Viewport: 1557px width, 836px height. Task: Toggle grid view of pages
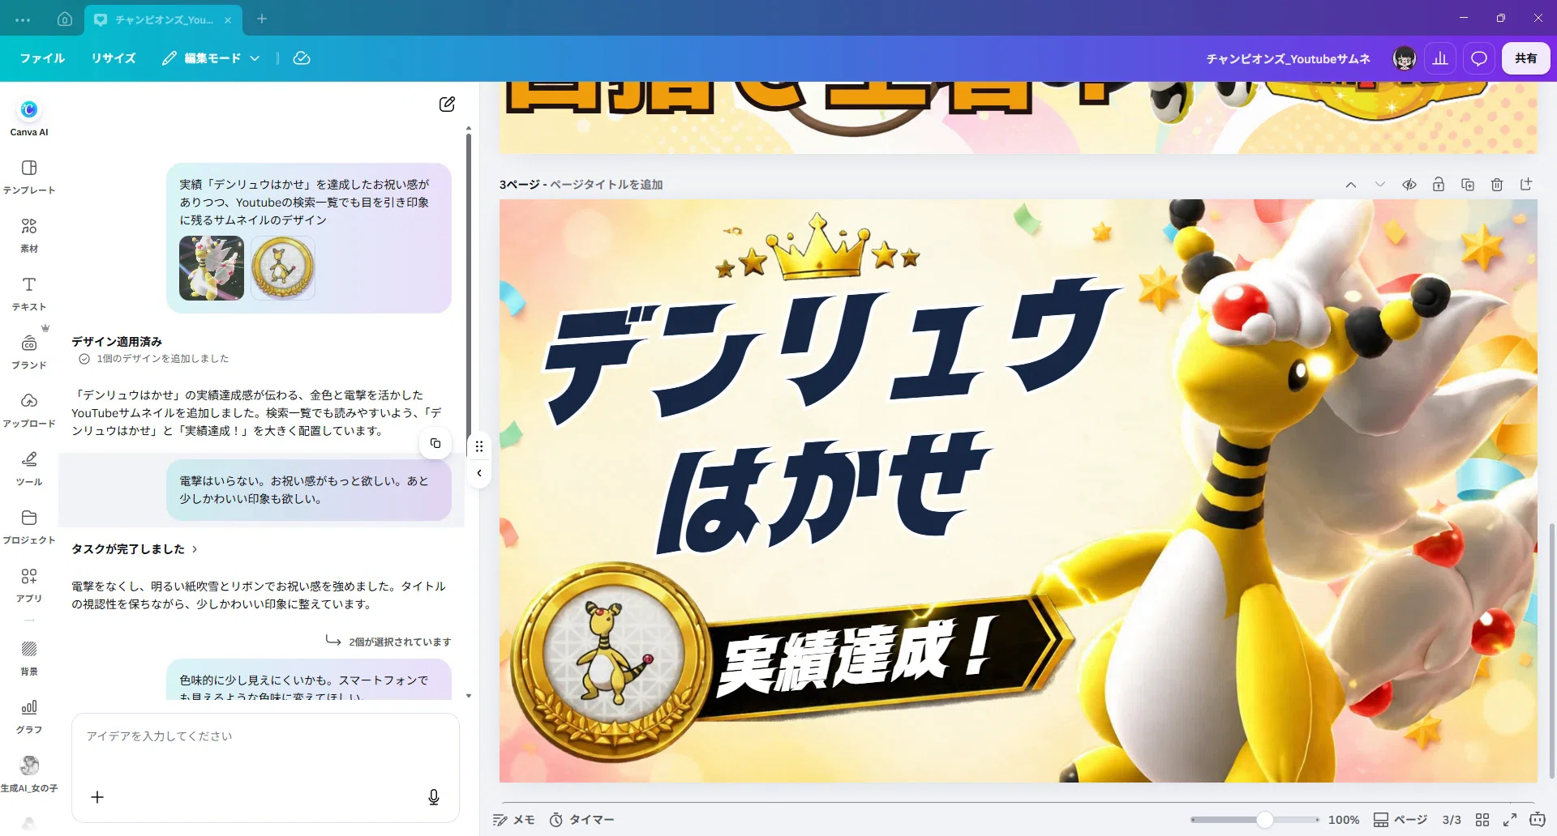coord(1482,820)
